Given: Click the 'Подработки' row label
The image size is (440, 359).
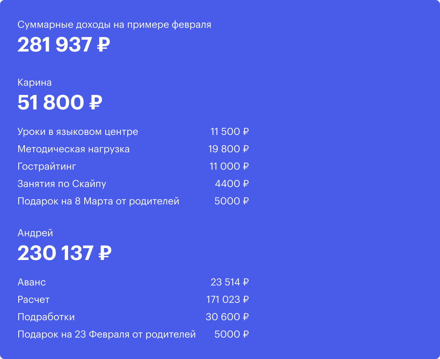Looking at the screenshot, I should tap(46, 317).
